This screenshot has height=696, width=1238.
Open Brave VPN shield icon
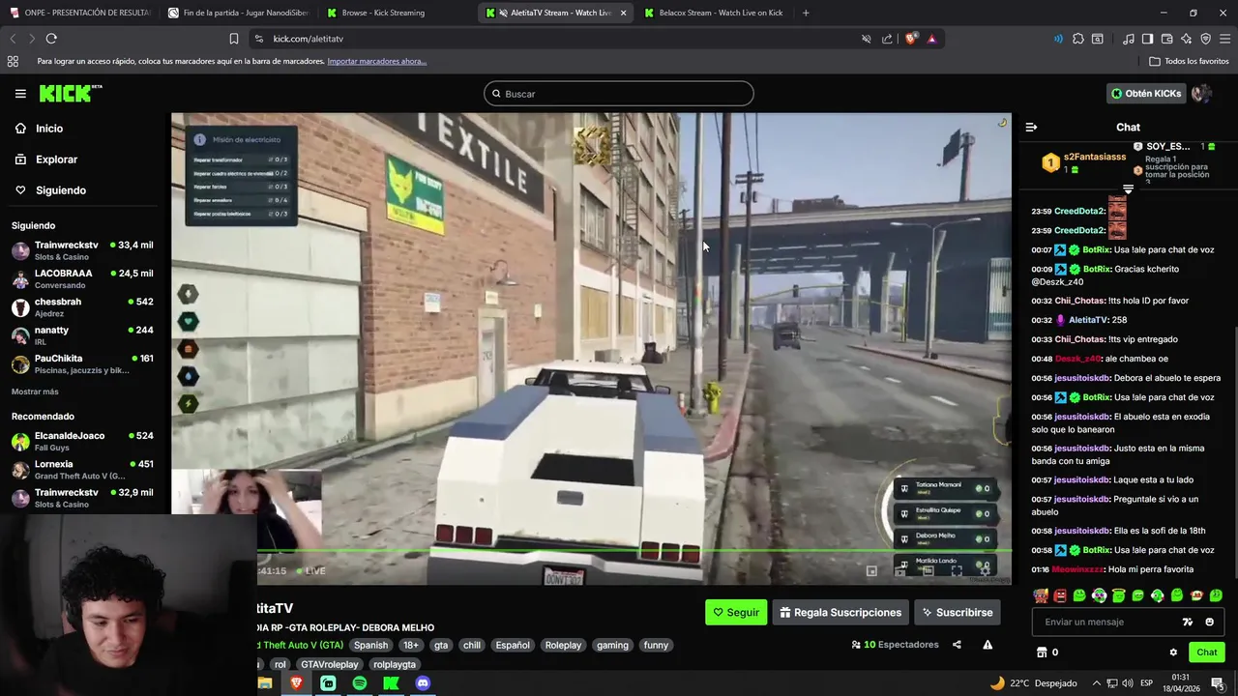1205,39
